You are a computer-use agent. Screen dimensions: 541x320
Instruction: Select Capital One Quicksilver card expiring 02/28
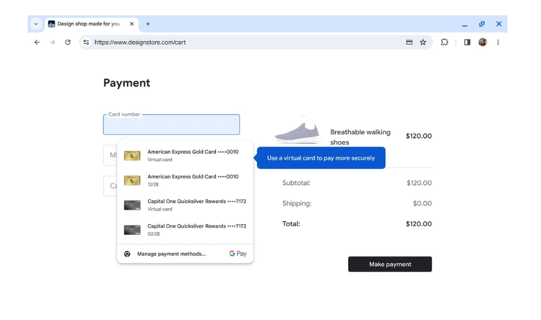tap(185, 229)
